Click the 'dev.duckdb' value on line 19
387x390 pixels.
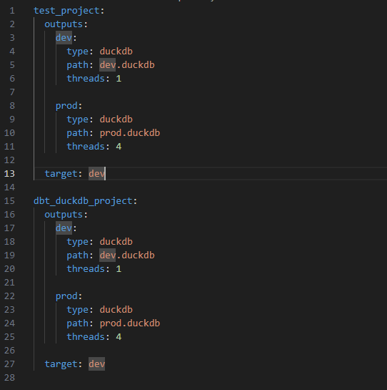pyautogui.click(x=127, y=255)
